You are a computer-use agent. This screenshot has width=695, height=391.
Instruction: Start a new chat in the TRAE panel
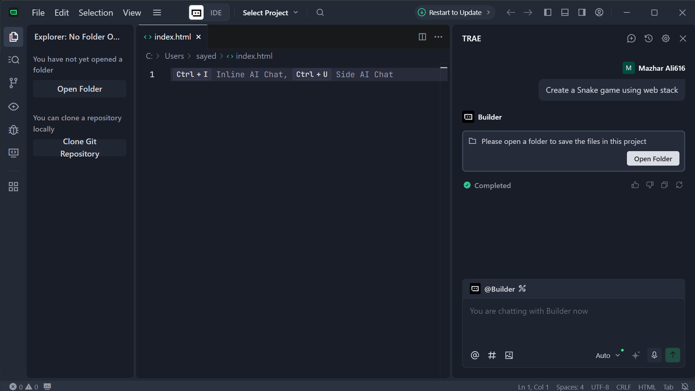tap(631, 38)
